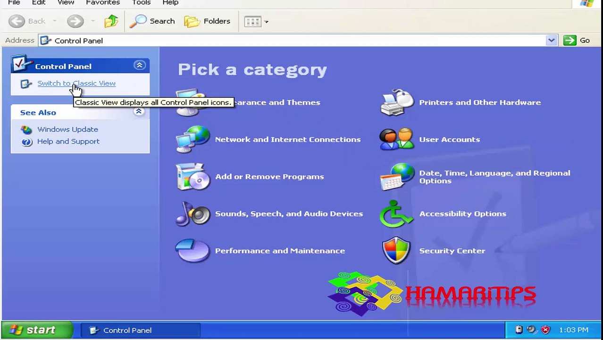Open the Edit menu

coord(39,3)
